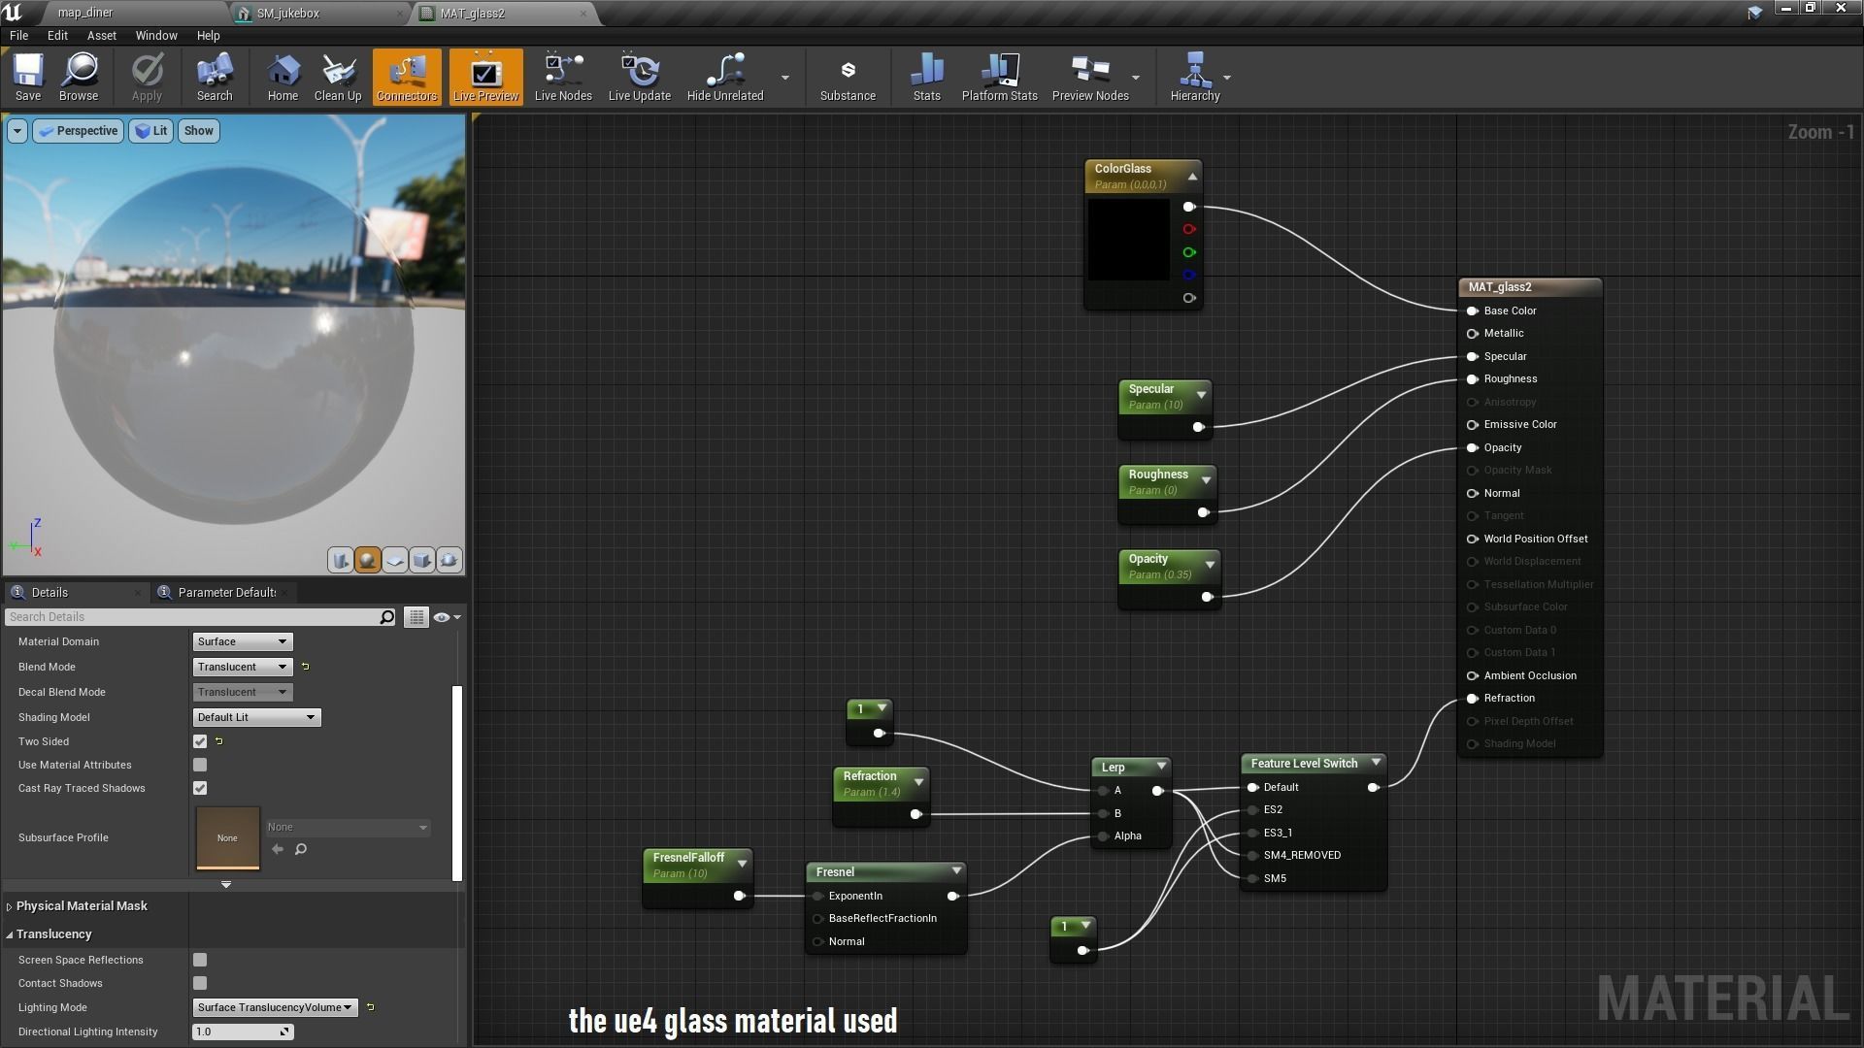This screenshot has height=1048, width=1864.
Task: Open the Blend Mode dropdown
Action: point(242,667)
